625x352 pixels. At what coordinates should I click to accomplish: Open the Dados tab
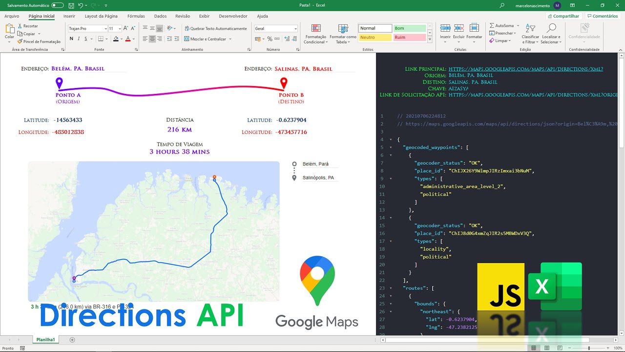pyautogui.click(x=160, y=16)
